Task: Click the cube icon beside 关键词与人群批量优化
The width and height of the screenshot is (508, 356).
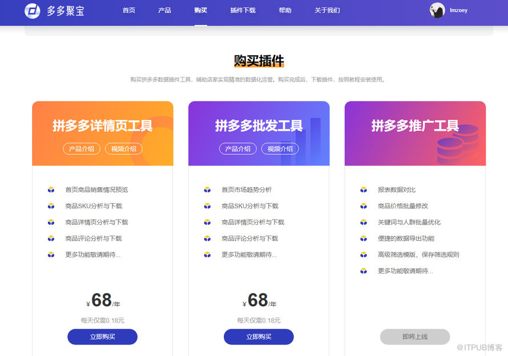Action: point(364,222)
